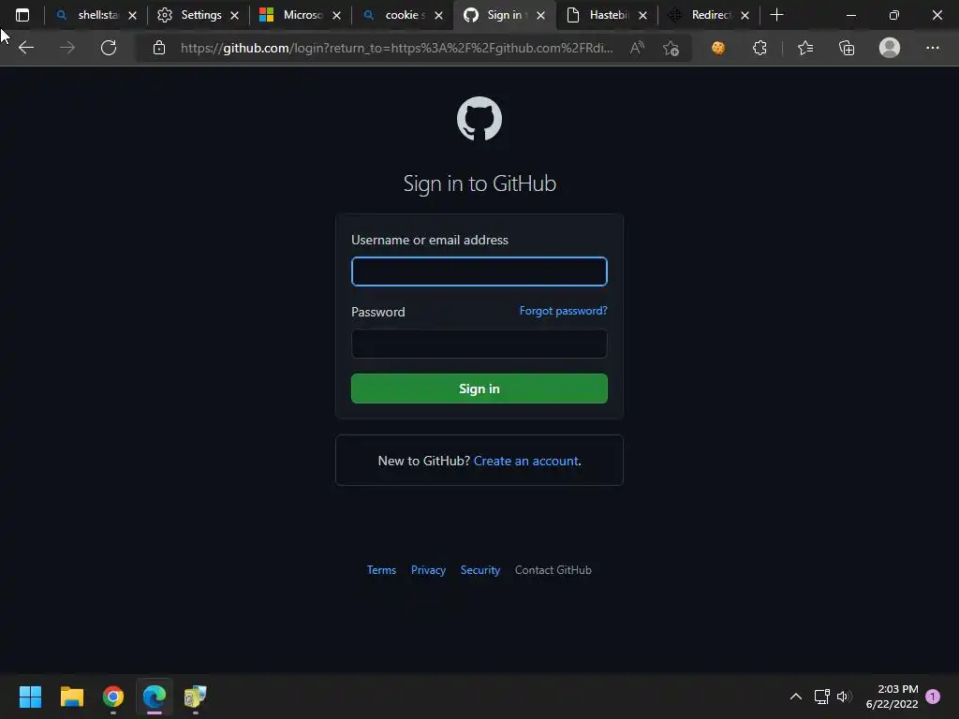Click into the Password field

point(479,344)
